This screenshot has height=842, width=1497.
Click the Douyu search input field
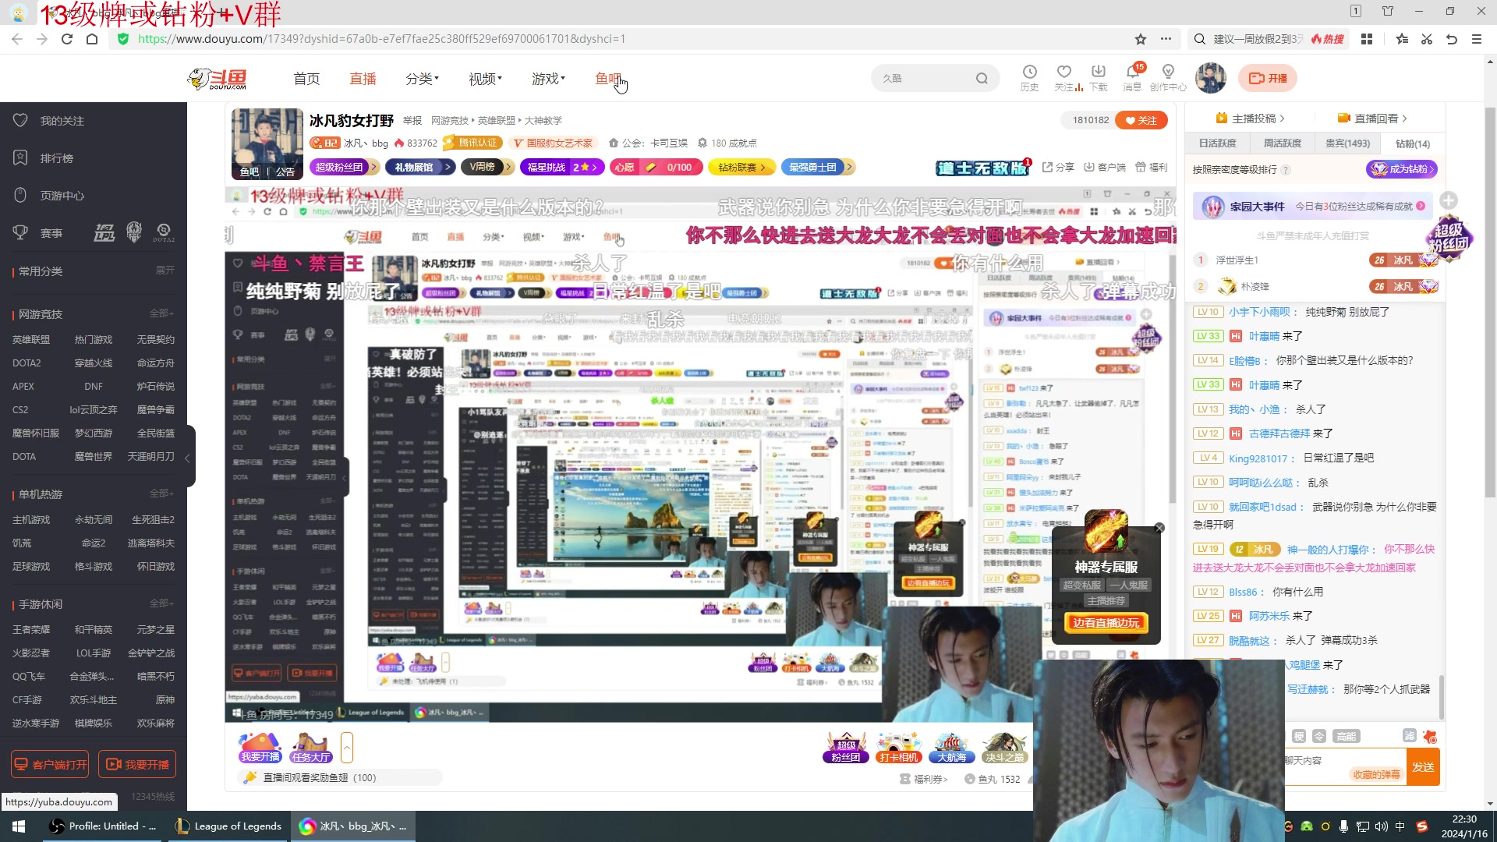click(924, 78)
